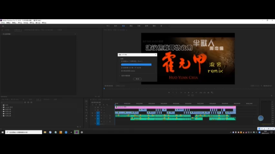
Task: Click Go to In button in Program monitor
Action: click(181, 92)
